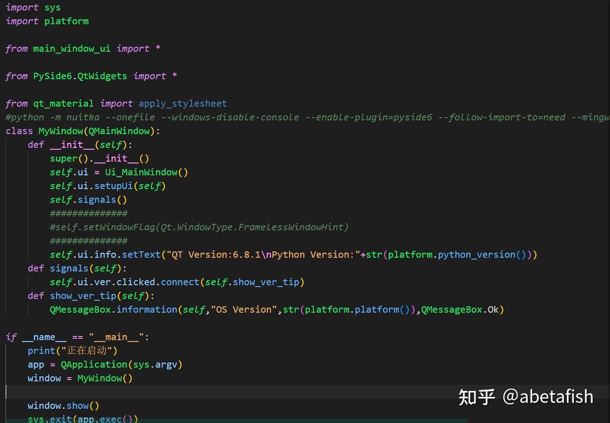The image size is (610, 423).
Task: Select the "import platform" line
Action: point(47,21)
